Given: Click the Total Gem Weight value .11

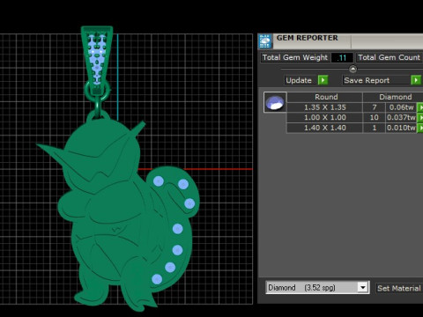Looking at the screenshot, I should (x=342, y=57).
